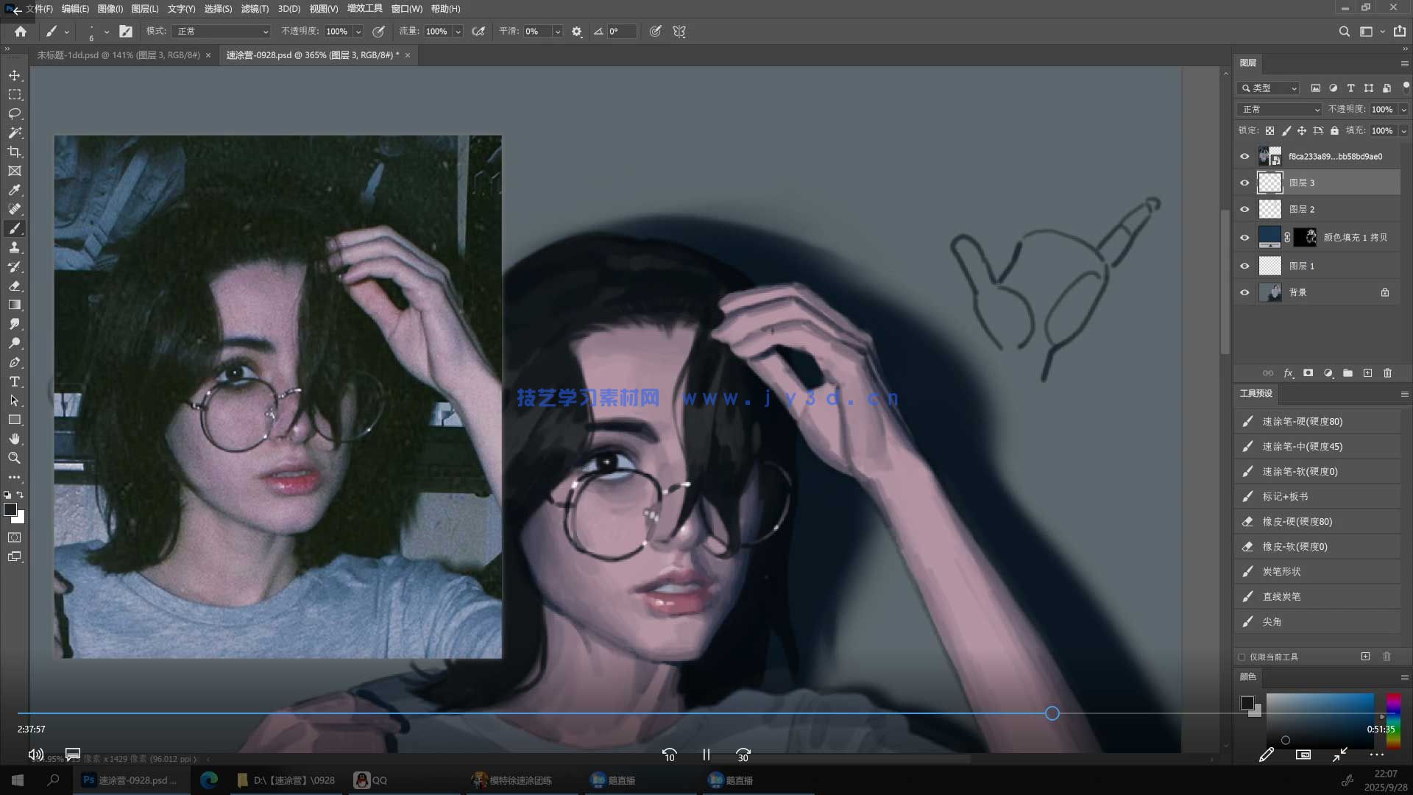This screenshot has height=795, width=1413.
Task: Select the Eyedropper tool
Action: click(14, 190)
